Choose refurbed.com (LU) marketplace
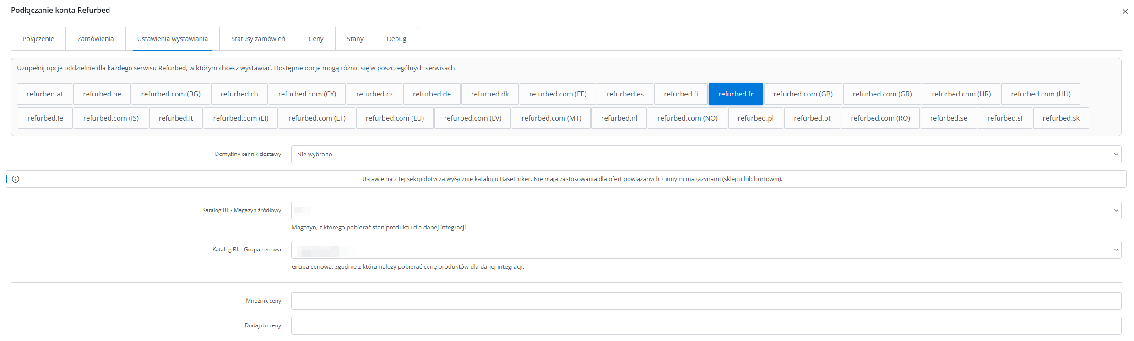This screenshot has height=341, width=1134. click(395, 118)
